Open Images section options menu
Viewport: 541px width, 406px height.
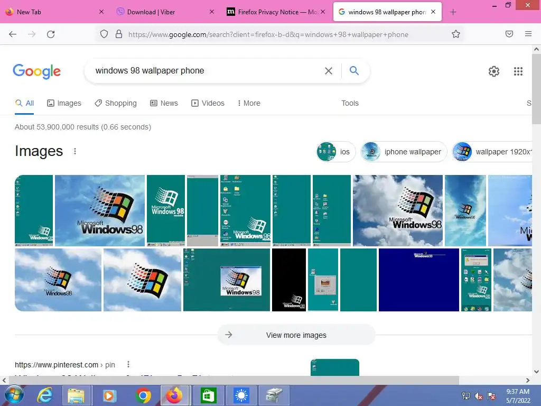pos(75,151)
